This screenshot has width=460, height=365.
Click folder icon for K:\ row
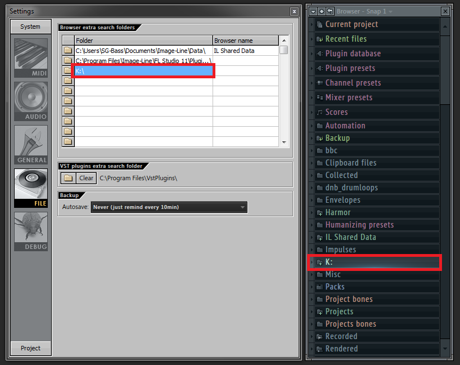coord(68,70)
